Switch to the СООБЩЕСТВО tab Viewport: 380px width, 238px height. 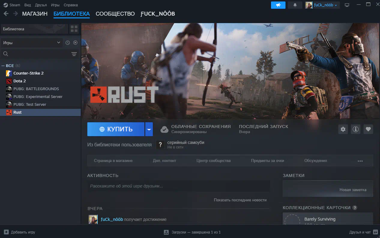115,14
